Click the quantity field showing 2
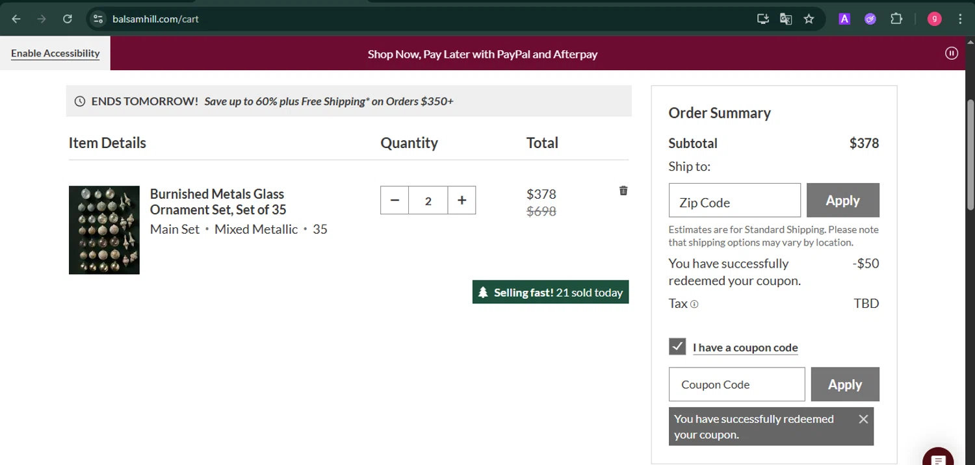This screenshot has height=465, width=975. point(428,200)
